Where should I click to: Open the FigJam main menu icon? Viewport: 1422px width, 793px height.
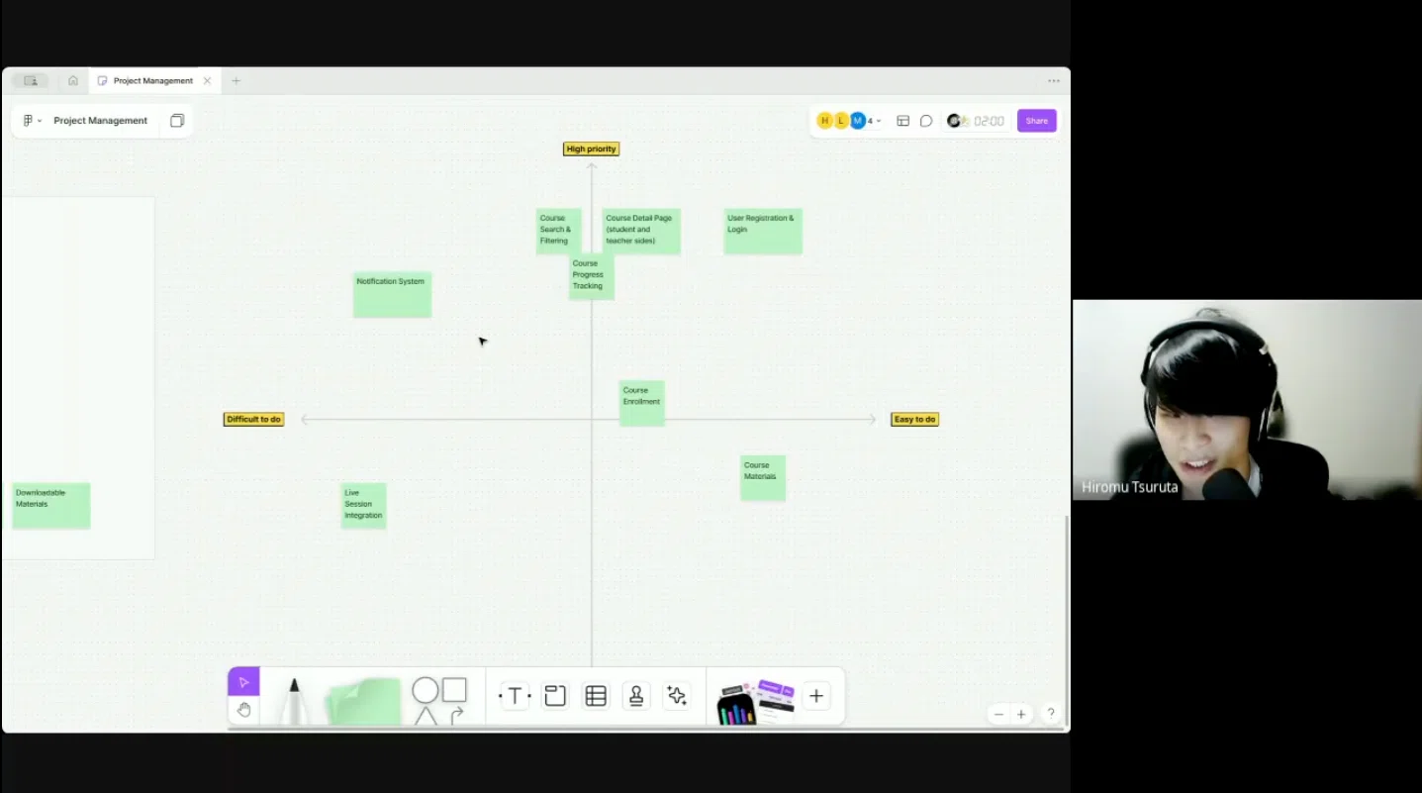tap(32, 121)
